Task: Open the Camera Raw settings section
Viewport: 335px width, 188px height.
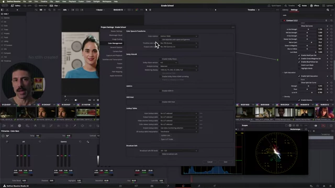Action: pos(117,51)
